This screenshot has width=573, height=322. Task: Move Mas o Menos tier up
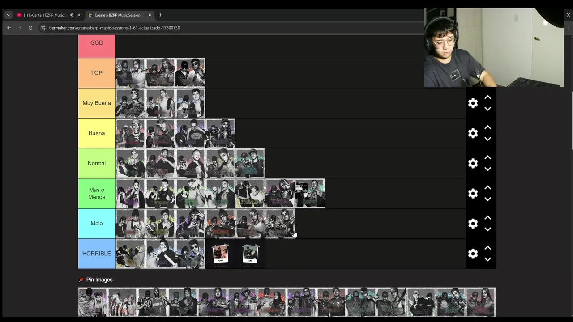click(488, 188)
